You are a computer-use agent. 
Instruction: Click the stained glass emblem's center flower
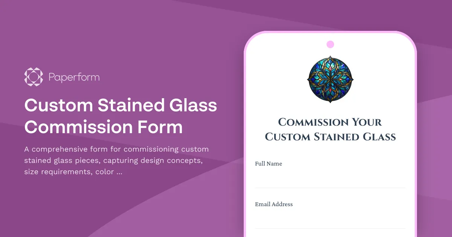pyautogui.click(x=330, y=79)
